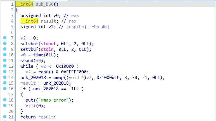This screenshot has width=216, height=121.
Task: Click size constant 0x1000uLL in mmap
Action: (108, 78)
